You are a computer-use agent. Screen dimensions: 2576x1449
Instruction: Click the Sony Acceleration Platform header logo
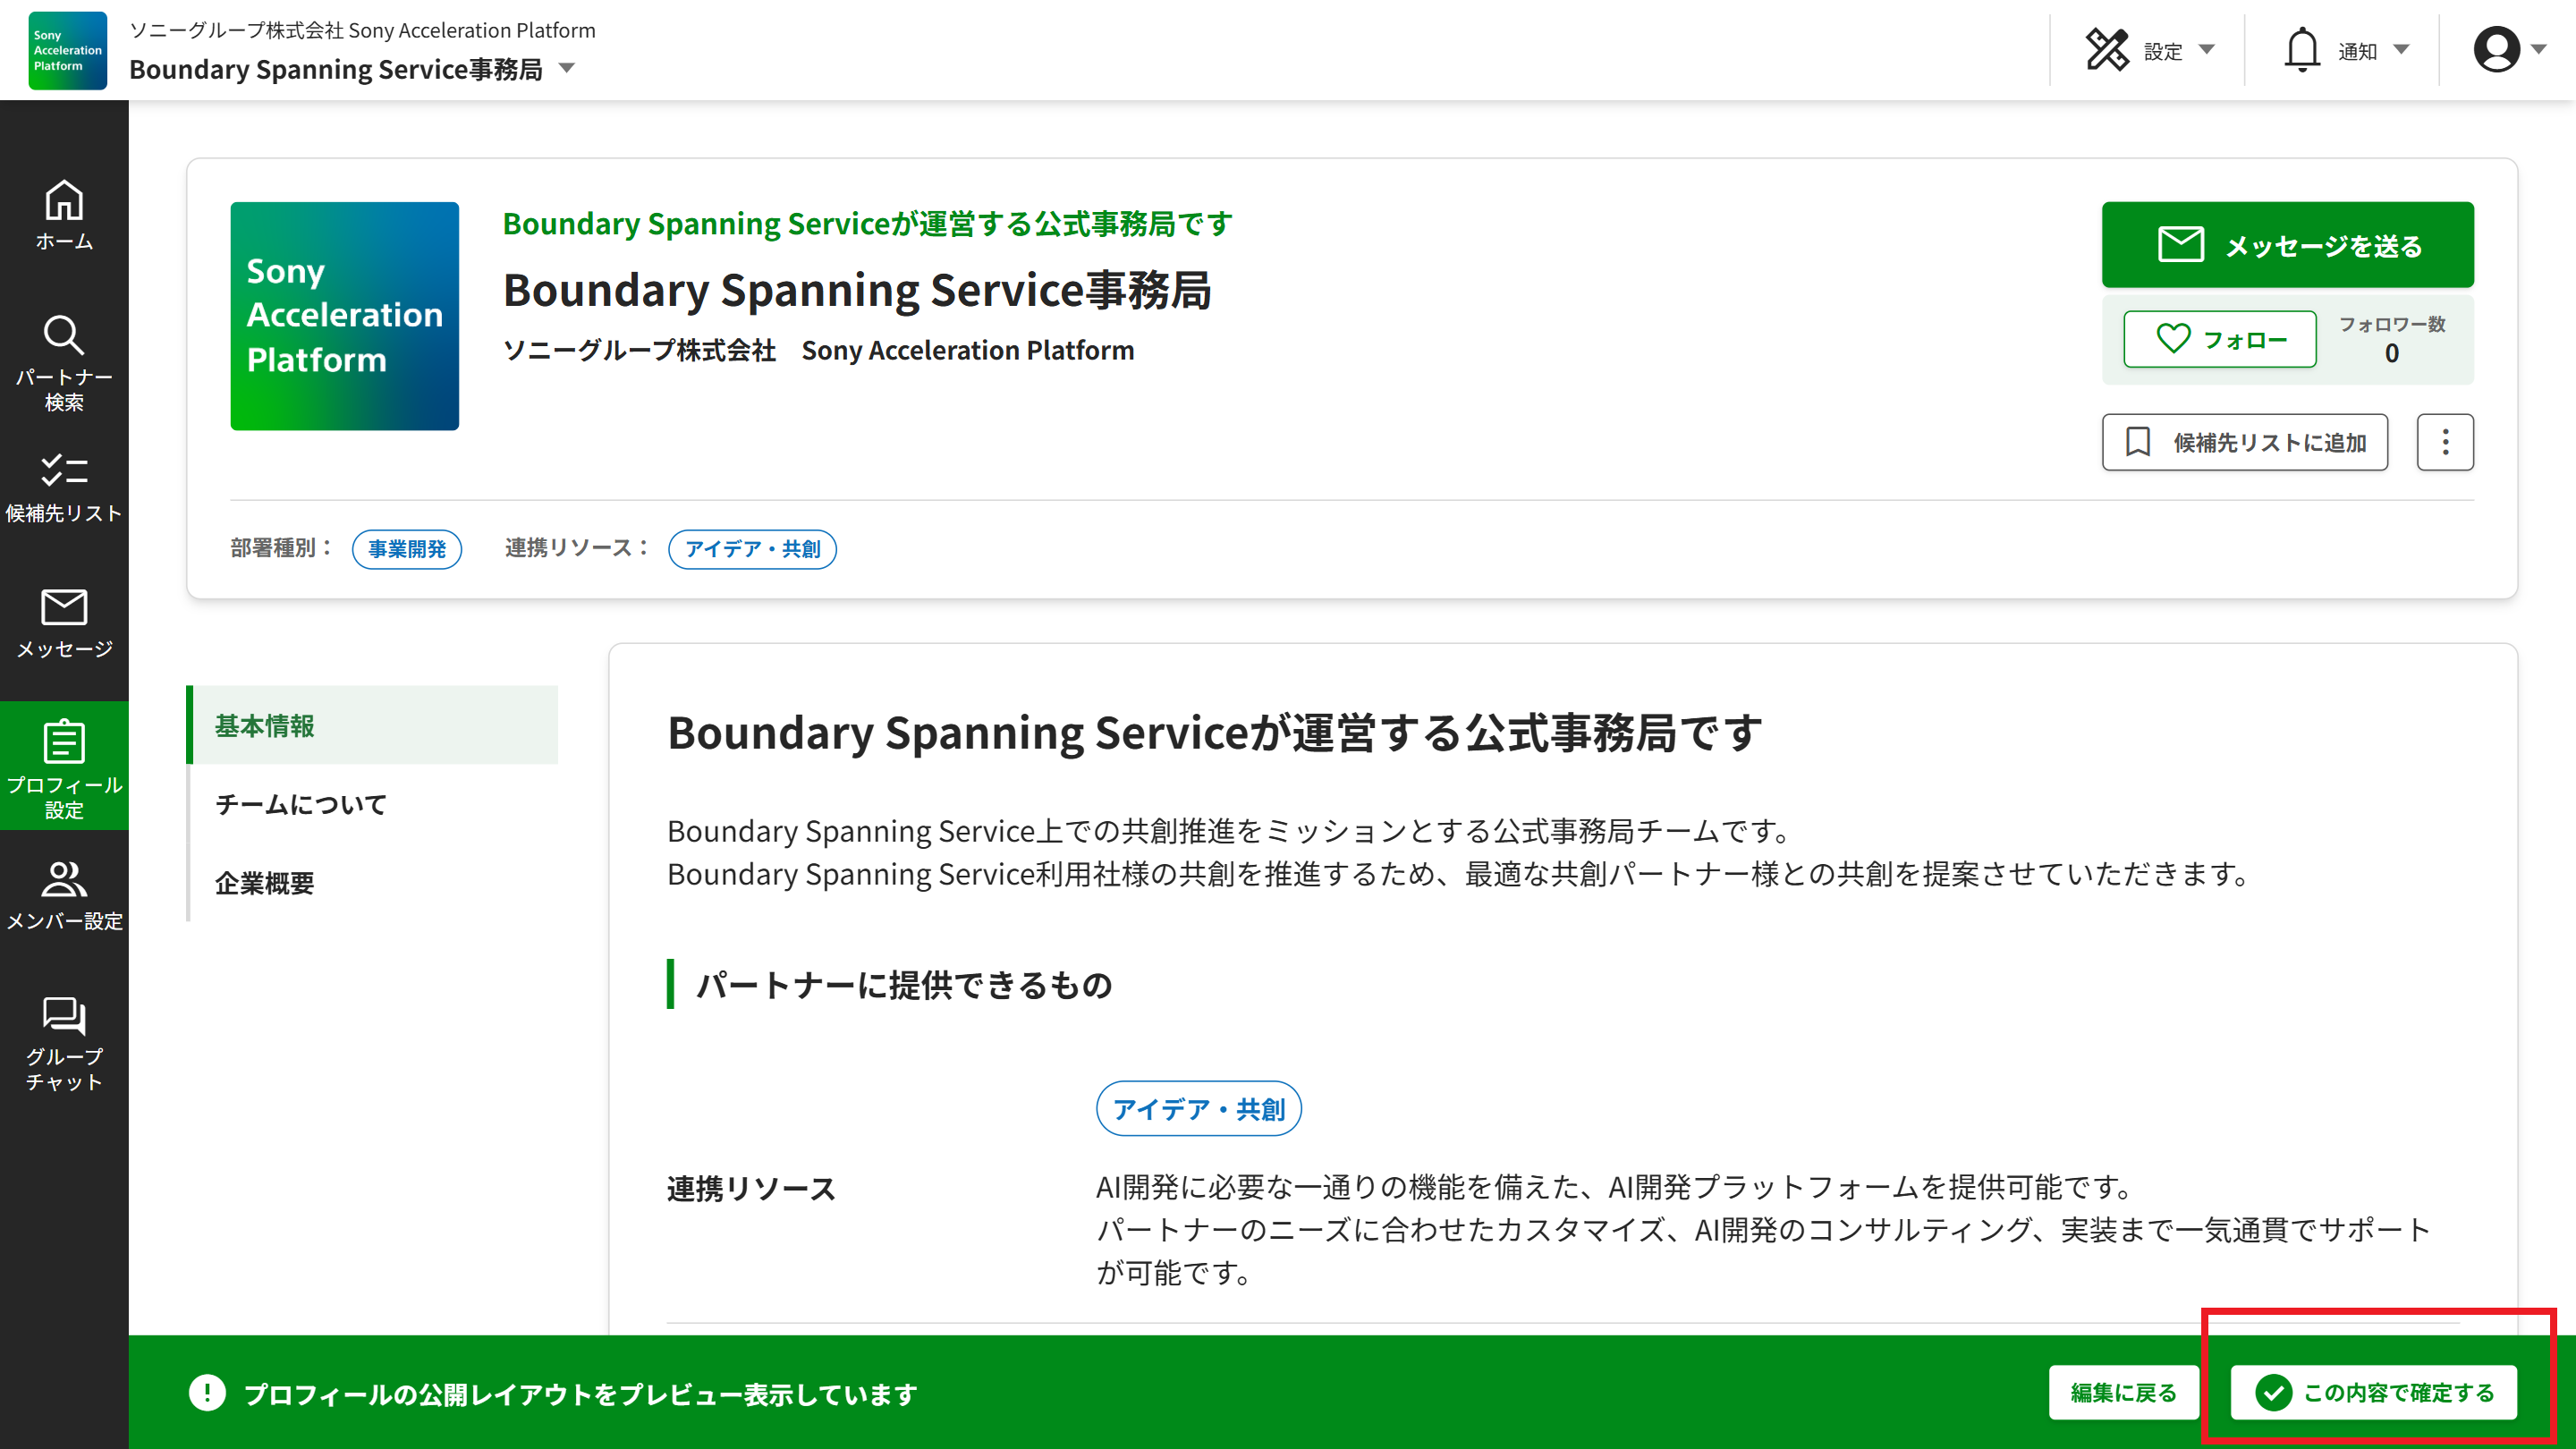[67, 50]
